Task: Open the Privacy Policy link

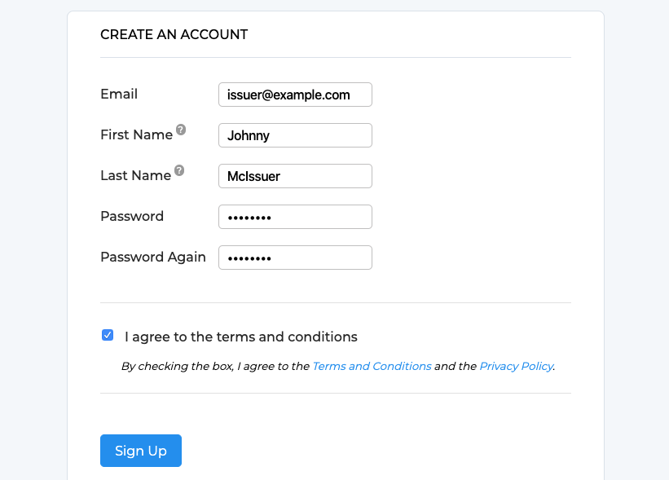Action: [517, 366]
